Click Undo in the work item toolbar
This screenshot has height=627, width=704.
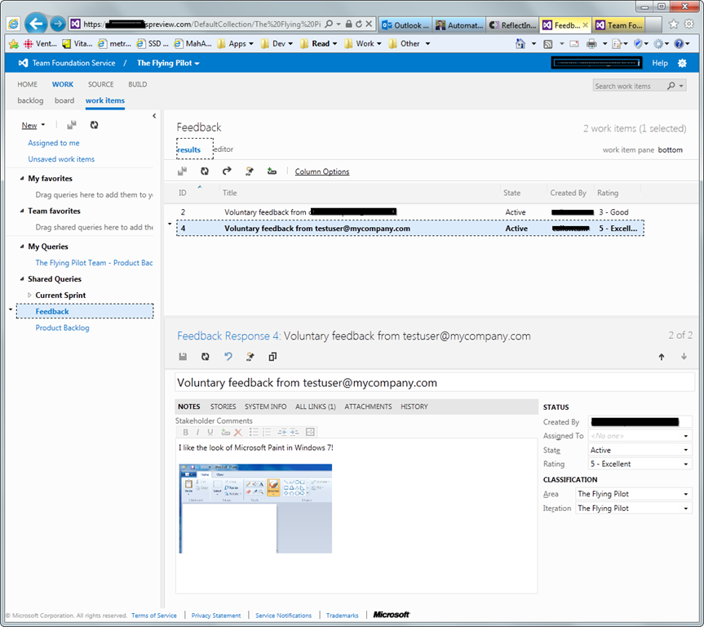point(228,357)
